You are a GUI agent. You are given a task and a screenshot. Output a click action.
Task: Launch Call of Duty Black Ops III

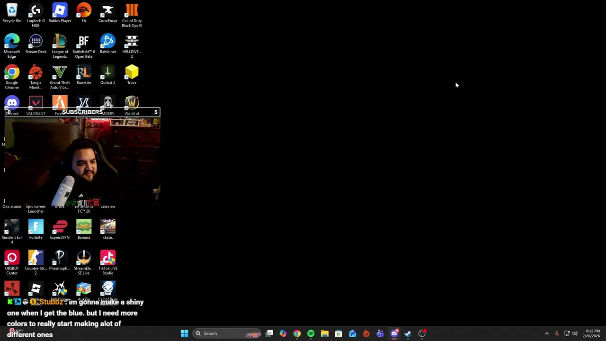[x=132, y=15]
